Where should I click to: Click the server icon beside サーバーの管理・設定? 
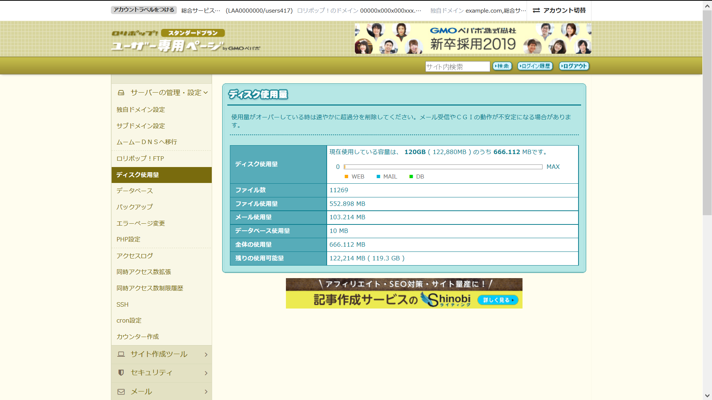(x=121, y=93)
